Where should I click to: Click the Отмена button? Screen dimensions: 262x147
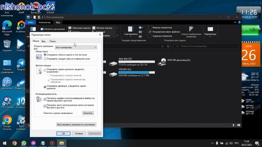[79, 134]
